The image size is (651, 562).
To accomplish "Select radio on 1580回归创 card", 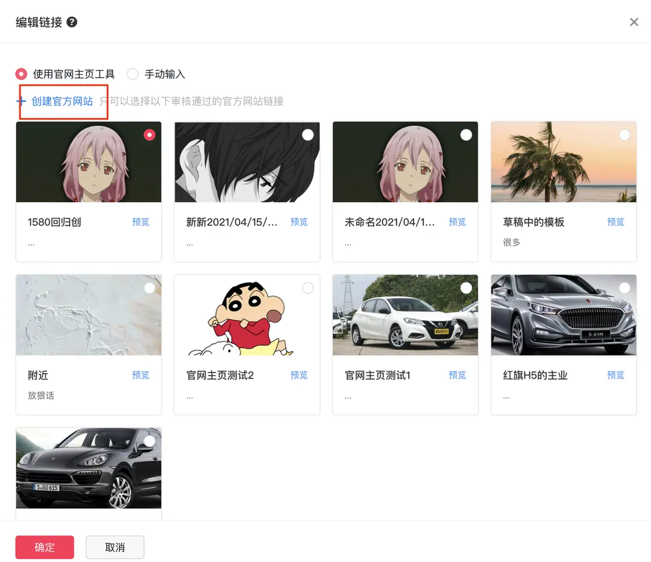I will 149,135.
